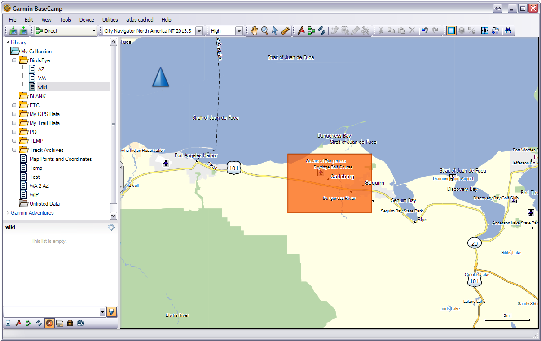Click the binoculars Find icon
This screenshot has width=541, height=341.
click(508, 30)
